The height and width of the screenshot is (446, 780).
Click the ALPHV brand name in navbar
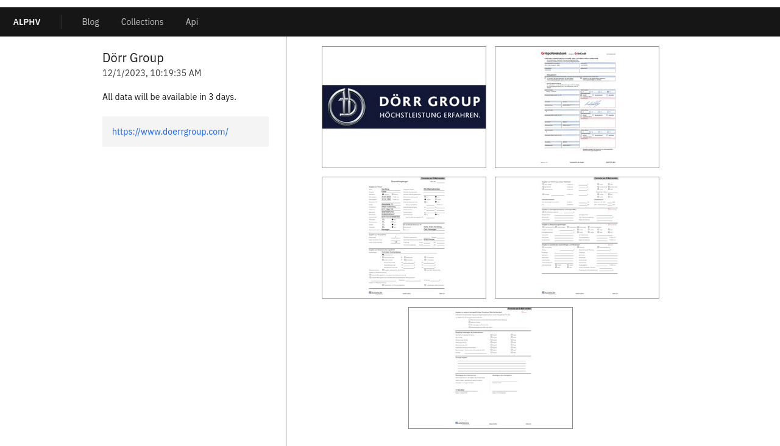tap(27, 22)
